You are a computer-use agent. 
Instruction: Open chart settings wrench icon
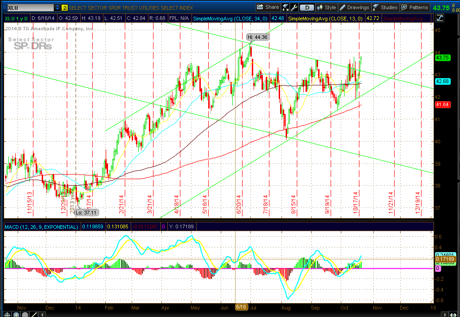(x=294, y=7)
